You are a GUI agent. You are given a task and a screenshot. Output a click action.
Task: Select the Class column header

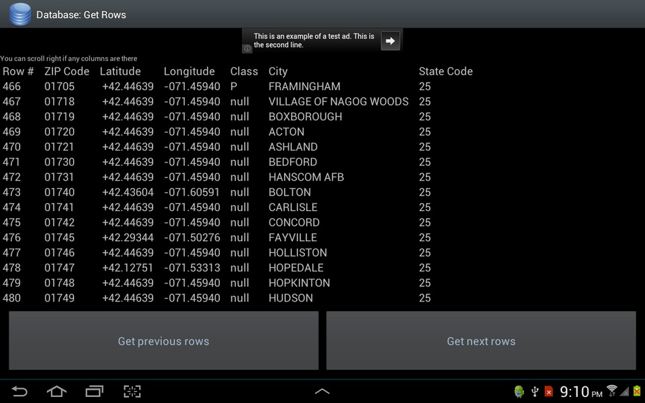[x=244, y=71]
